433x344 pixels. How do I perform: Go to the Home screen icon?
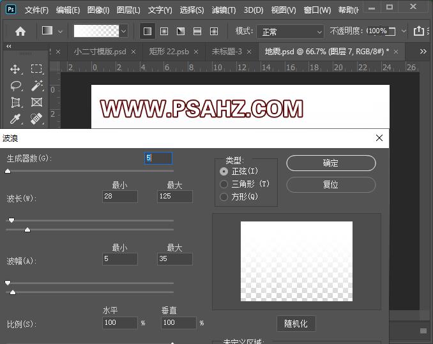20,31
